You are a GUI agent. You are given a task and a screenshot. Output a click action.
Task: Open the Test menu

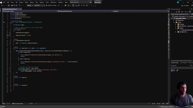pyautogui.click(x=36, y=2)
